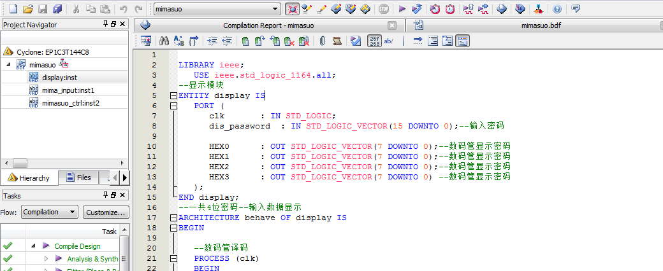This screenshot has height=271, width=663.
Task: Open the Pin Planner pencil icon
Action: (321, 8)
